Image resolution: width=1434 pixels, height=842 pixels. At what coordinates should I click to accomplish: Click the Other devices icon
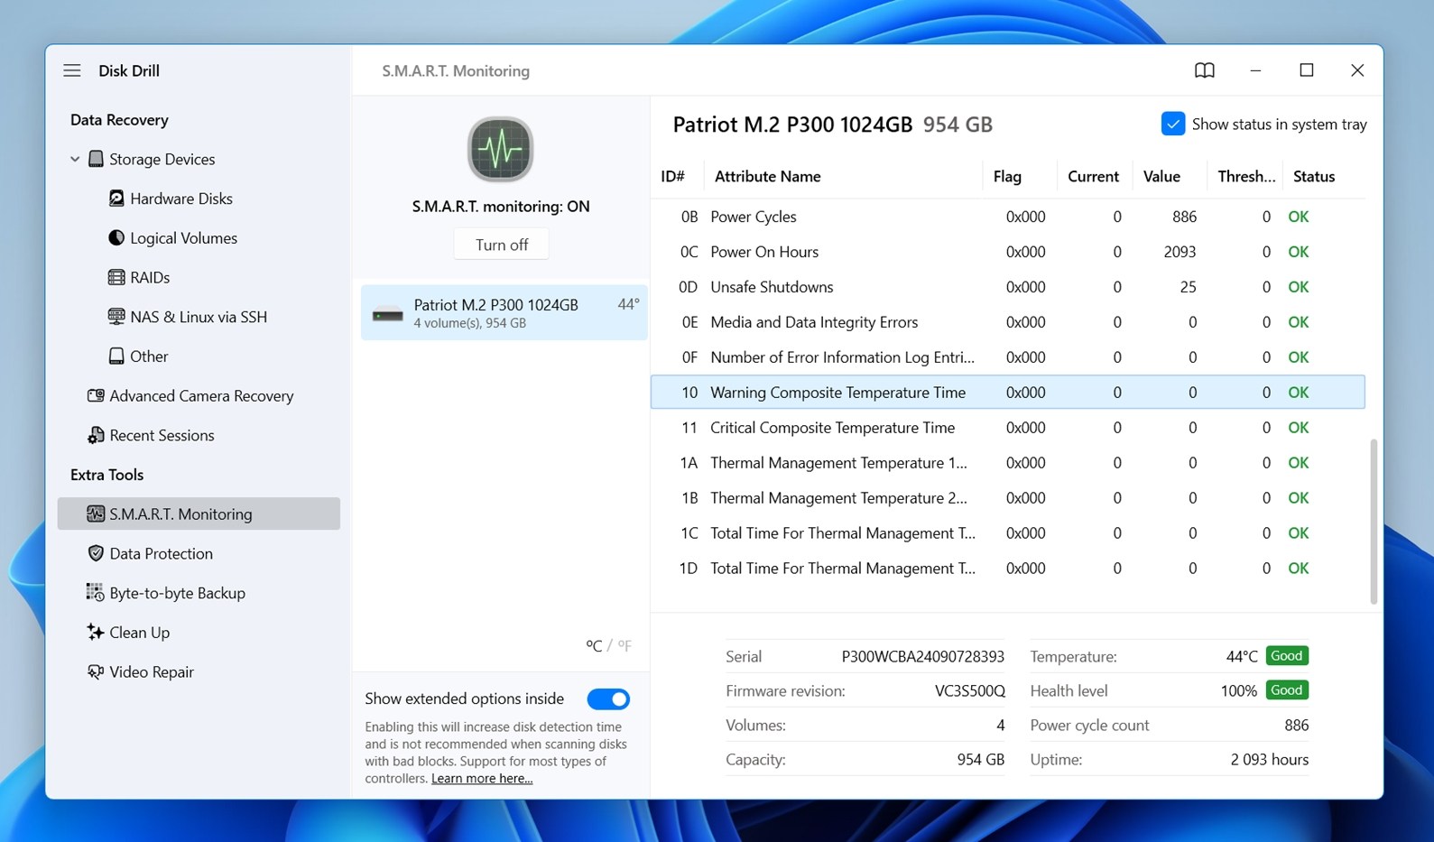coord(116,356)
